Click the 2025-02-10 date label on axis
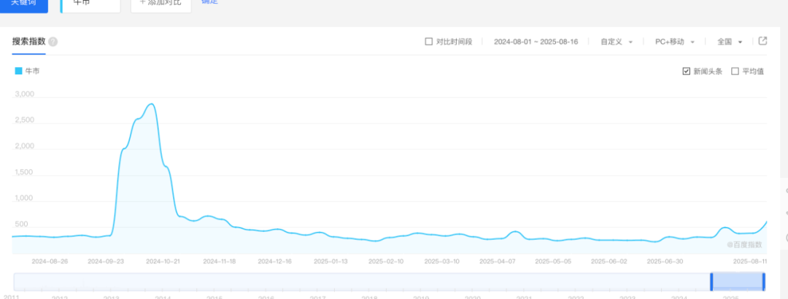This screenshot has height=299, width=788. (386, 262)
